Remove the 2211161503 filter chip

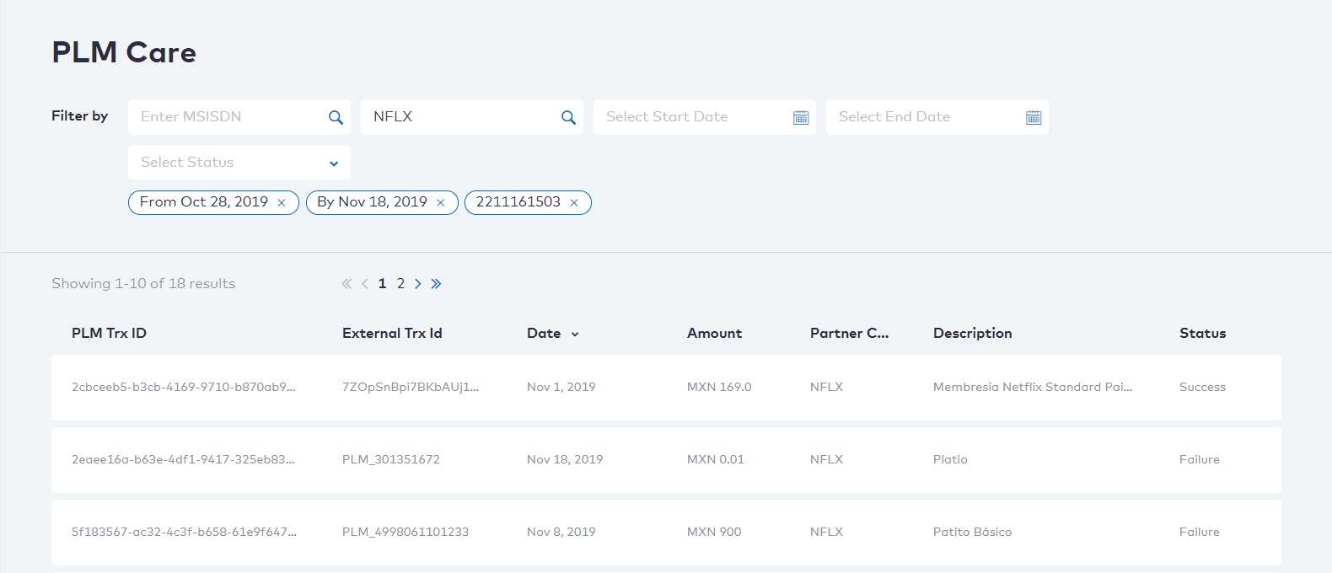pos(574,203)
